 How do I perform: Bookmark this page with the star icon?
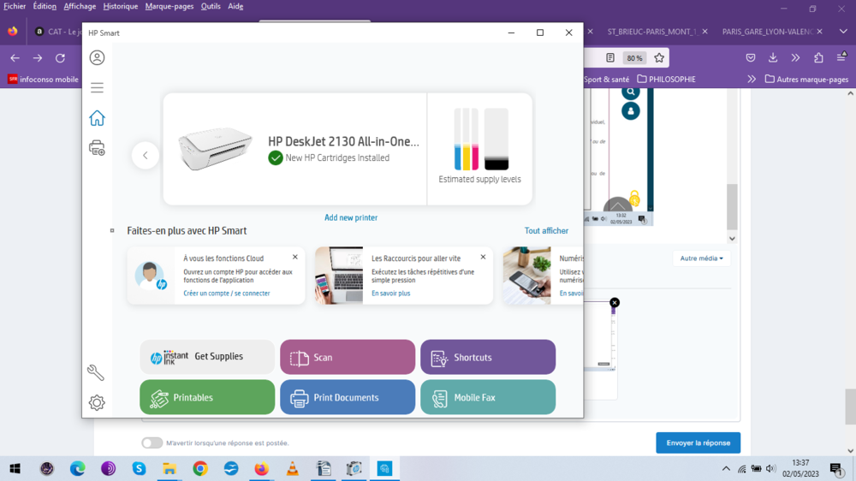click(x=659, y=57)
